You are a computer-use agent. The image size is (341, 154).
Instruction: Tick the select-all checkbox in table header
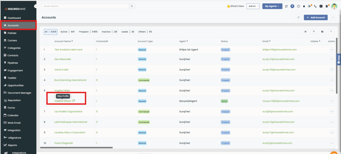point(45,41)
